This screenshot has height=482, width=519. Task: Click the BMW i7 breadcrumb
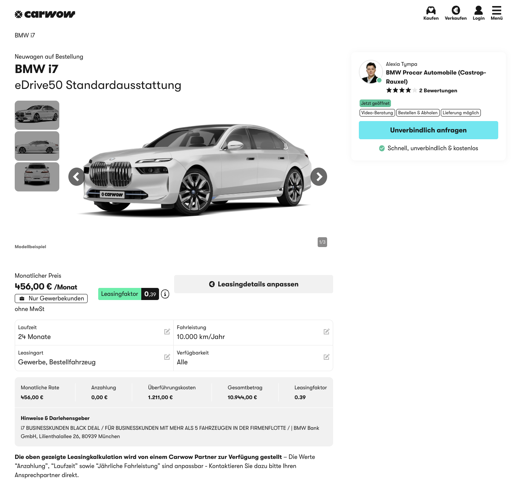point(25,35)
